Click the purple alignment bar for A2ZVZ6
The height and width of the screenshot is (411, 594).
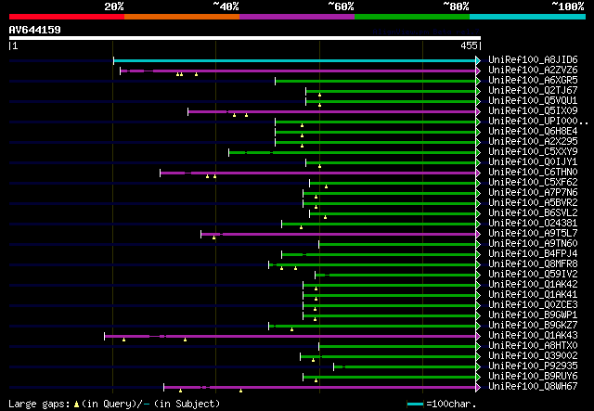tap(298, 71)
